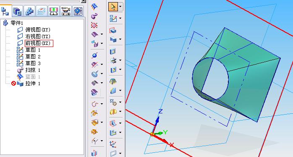Image resolution: width=293 pixels, height=157 pixels.
Task: Open the Round tool dropdown arrow
Action: 120,91
